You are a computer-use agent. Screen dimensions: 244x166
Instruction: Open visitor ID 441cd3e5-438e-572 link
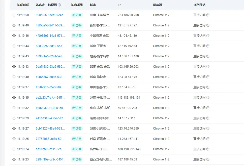51,118
